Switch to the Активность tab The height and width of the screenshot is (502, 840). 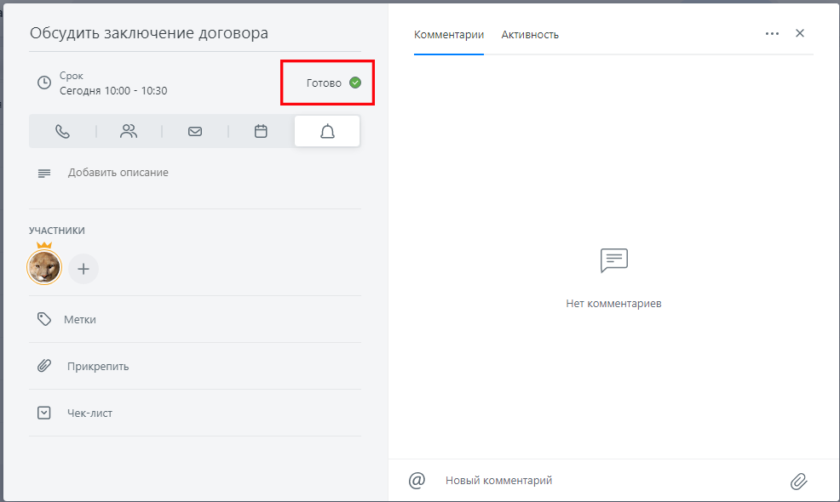pos(530,35)
